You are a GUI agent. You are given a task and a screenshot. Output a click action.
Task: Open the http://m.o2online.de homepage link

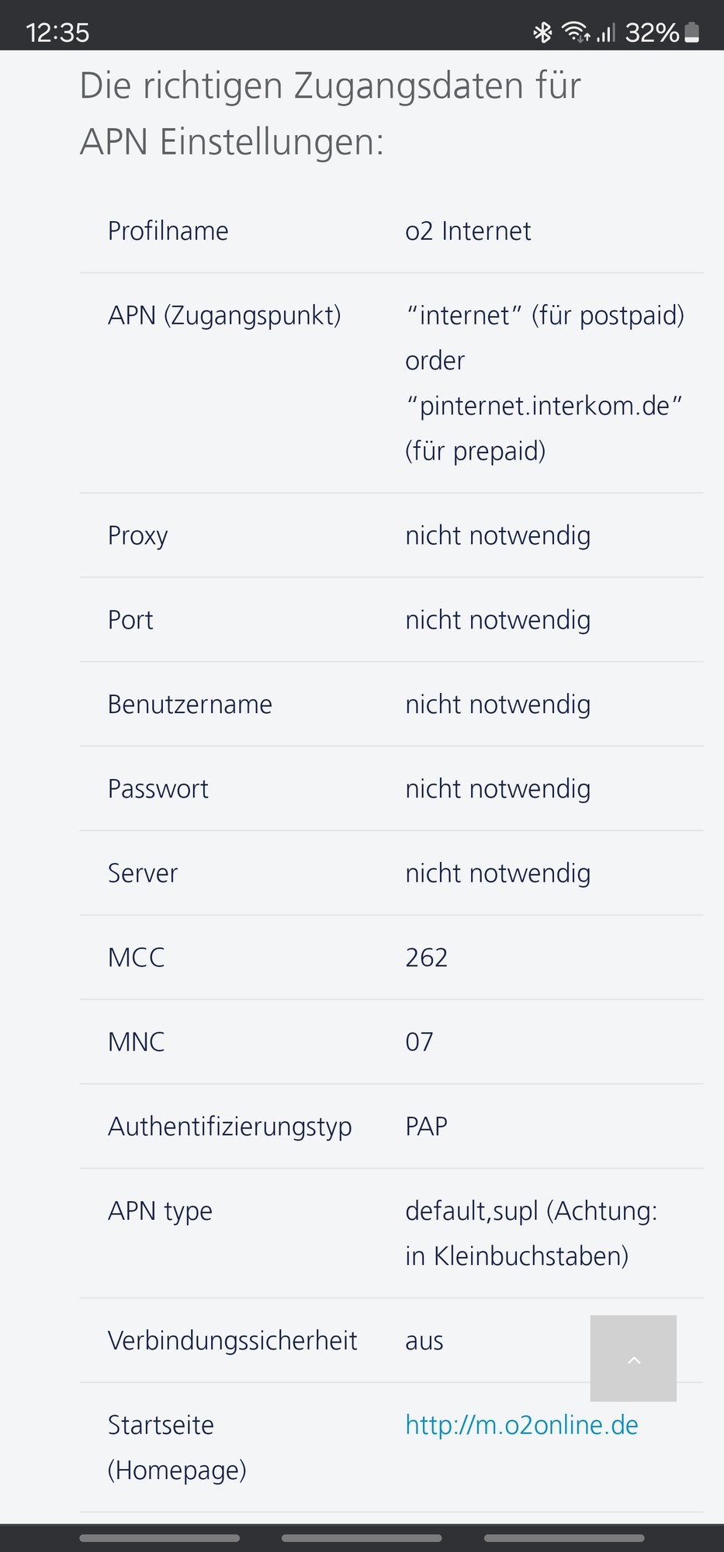click(521, 1425)
